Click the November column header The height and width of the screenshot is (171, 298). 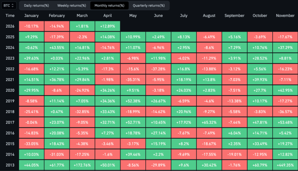point(285,16)
